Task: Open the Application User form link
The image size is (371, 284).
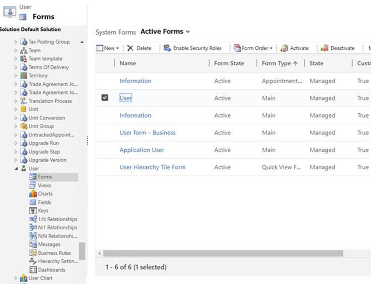Action: click(142, 150)
